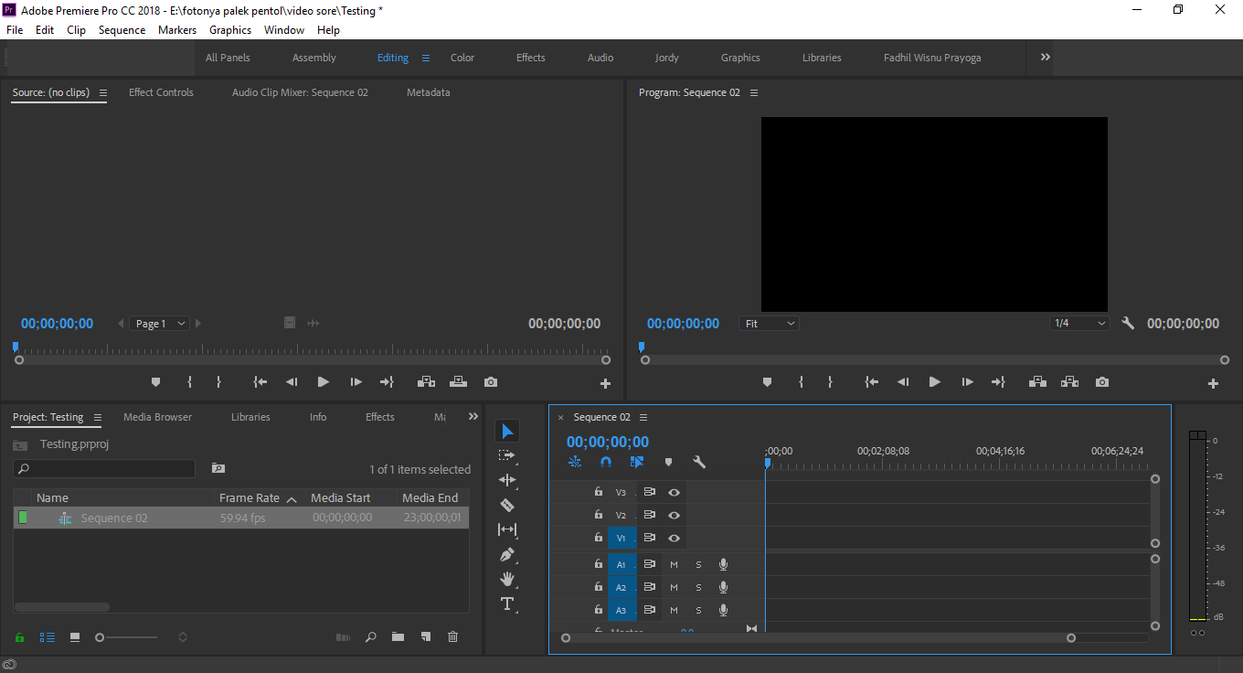Click Add Marker in the Source monitor
Image resolution: width=1243 pixels, height=673 pixels.
[x=155, y=382]
